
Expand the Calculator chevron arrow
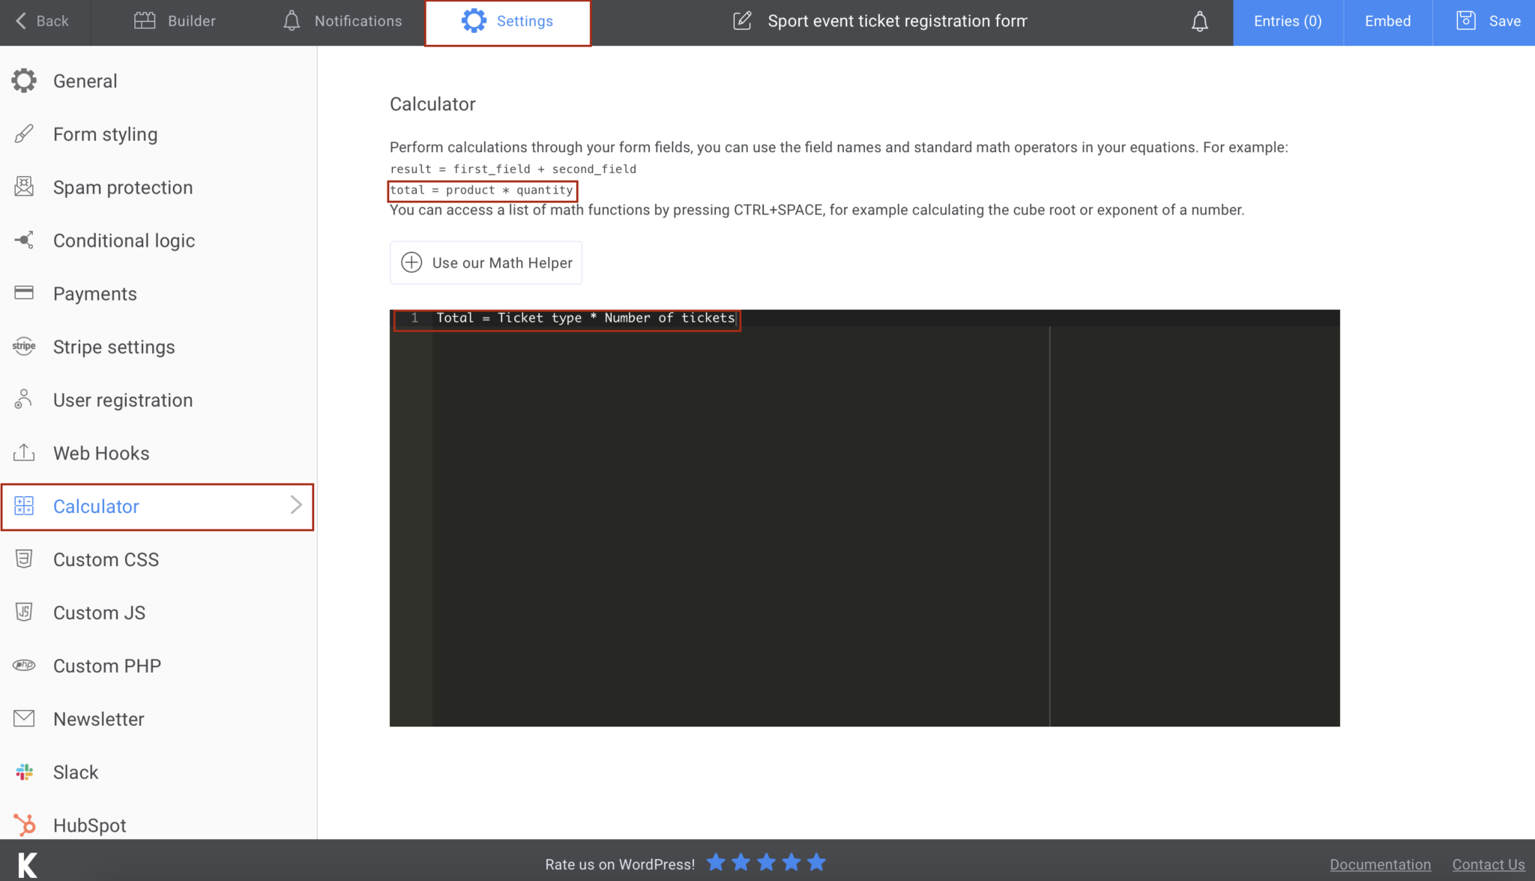click(296, 505)
